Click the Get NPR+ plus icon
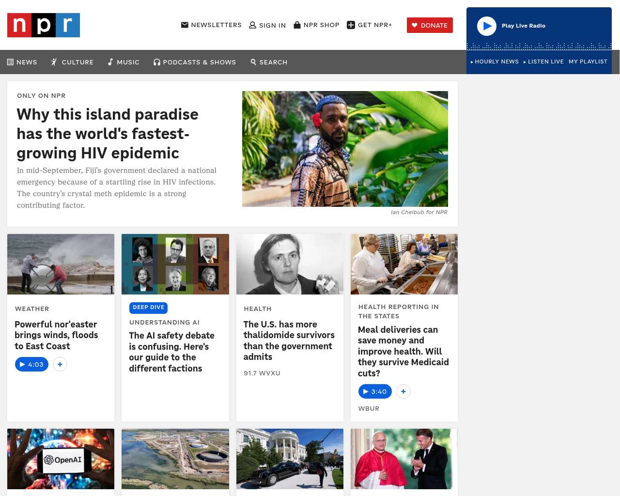 351,25
